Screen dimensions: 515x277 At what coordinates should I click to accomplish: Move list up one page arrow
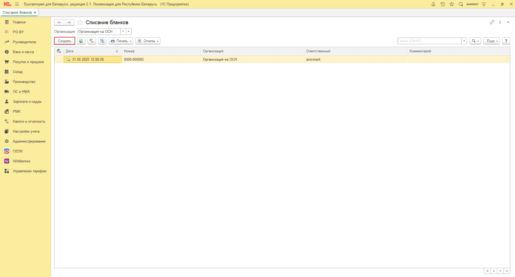point(494,271)
